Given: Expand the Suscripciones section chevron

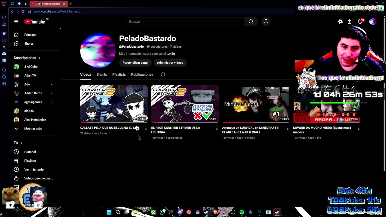Looking at the screenshot, I should pos(40,58).
